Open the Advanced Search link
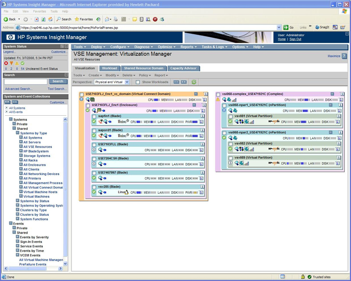 [x=19, y=89]
